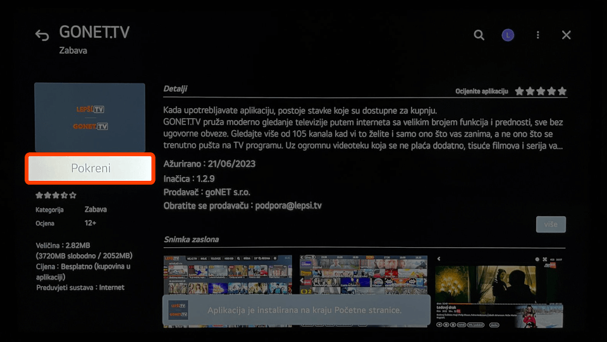Select the 'Preduvjeti sustava : Internet' line
This screenshot has height=342, width=607.
(x=80, y=288)
